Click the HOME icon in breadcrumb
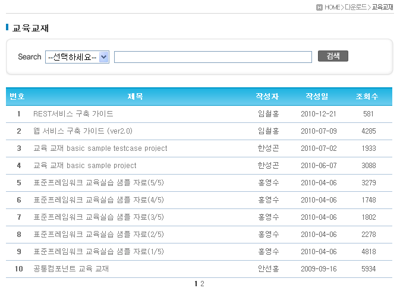400x291 pixels. coord(320,7)
